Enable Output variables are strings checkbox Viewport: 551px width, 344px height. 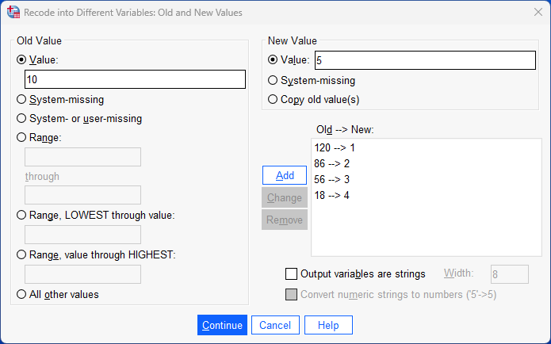pos(291,274)
